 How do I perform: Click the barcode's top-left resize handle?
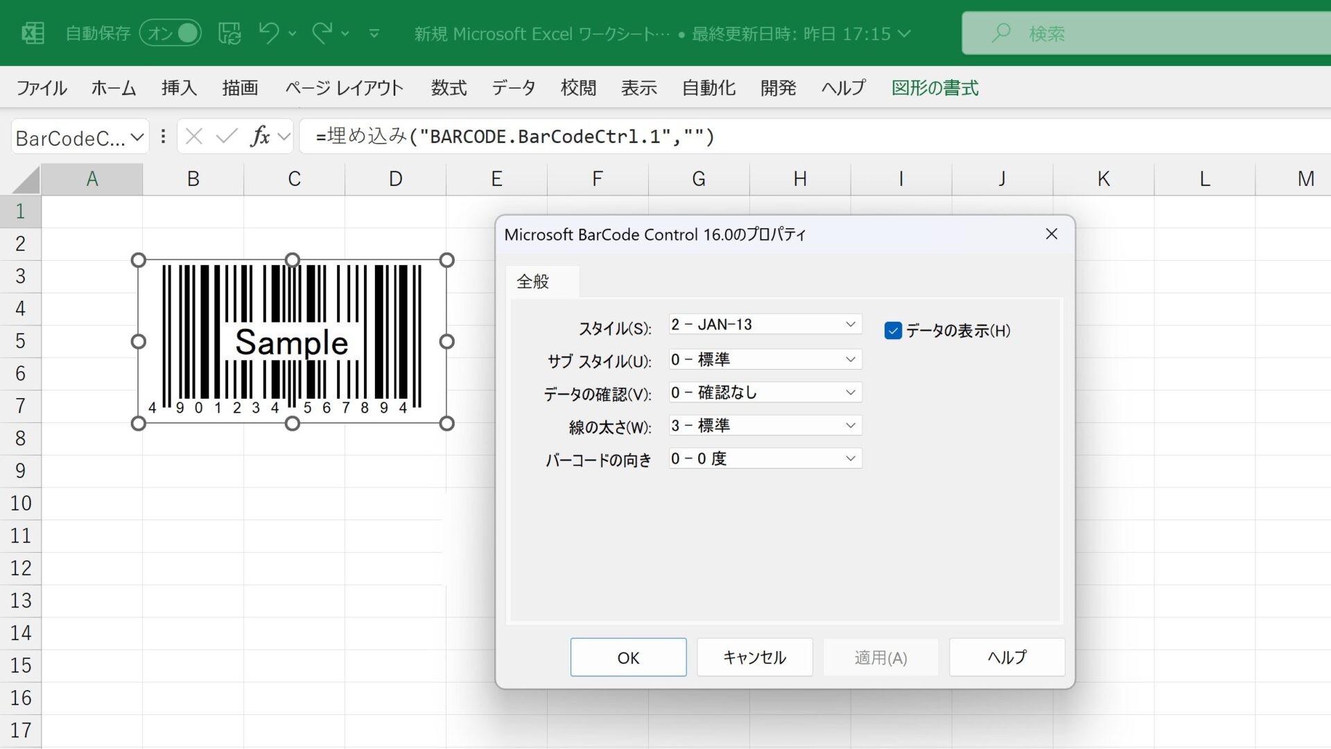click(x=139, y=260)
